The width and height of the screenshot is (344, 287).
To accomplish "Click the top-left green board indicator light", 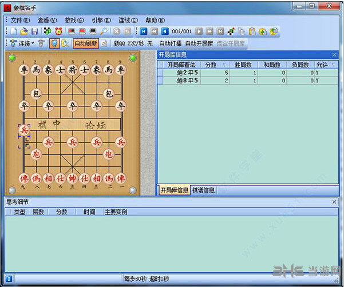I will [12, 58].
